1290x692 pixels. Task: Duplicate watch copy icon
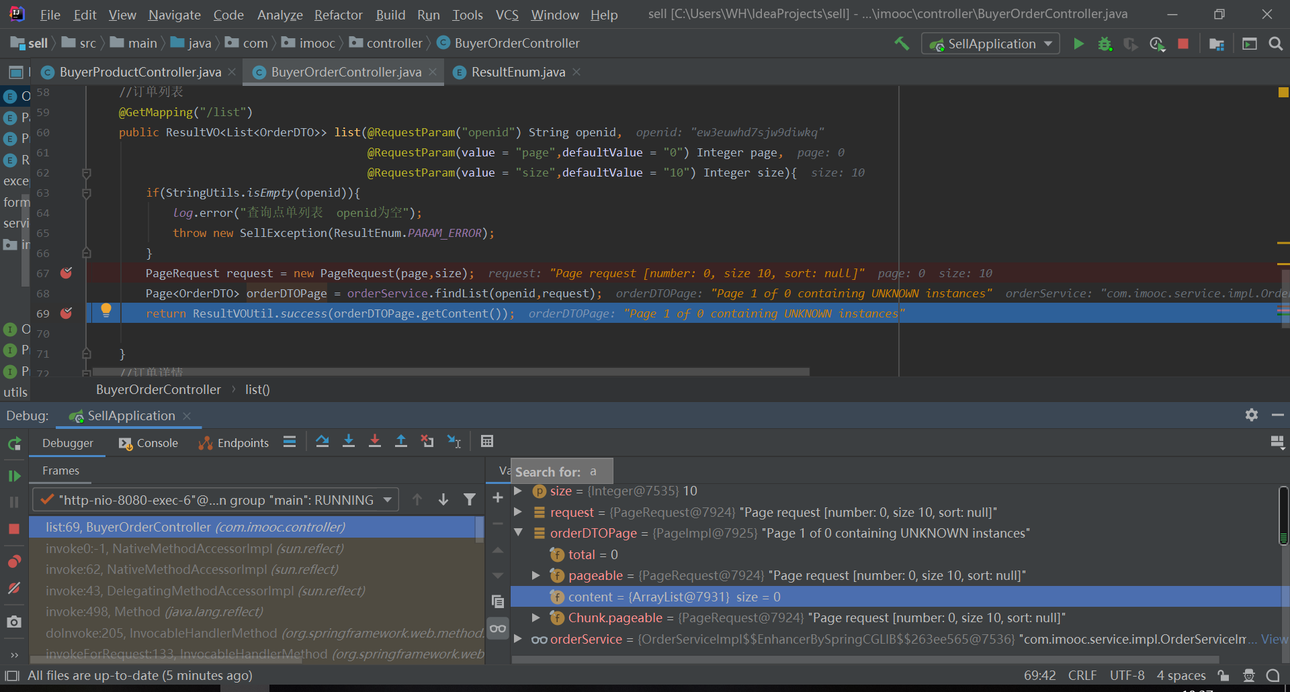(498, 601)
